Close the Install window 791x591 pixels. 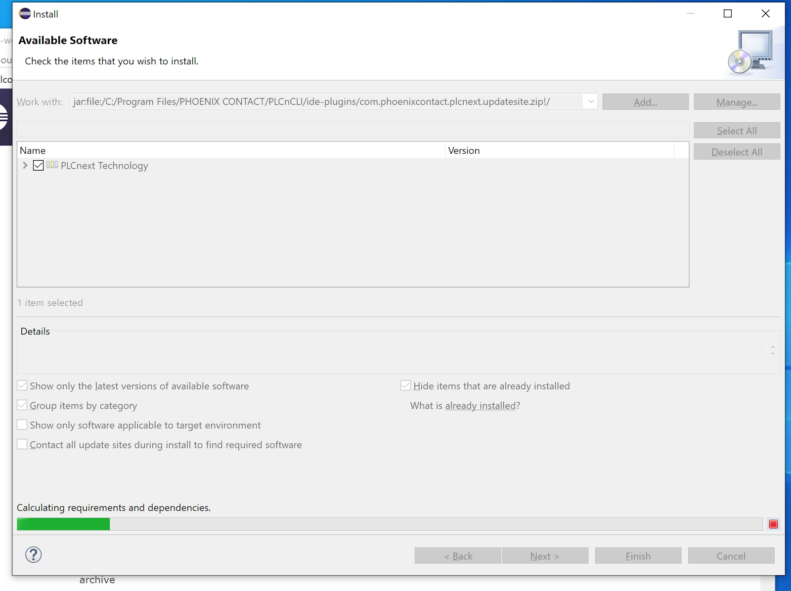(x=765, y=14)
